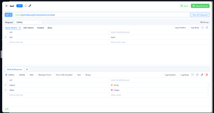This screenshot has width=214, height=113.
Task: Enable Log Headers in Response section
Action: (163, 75)
